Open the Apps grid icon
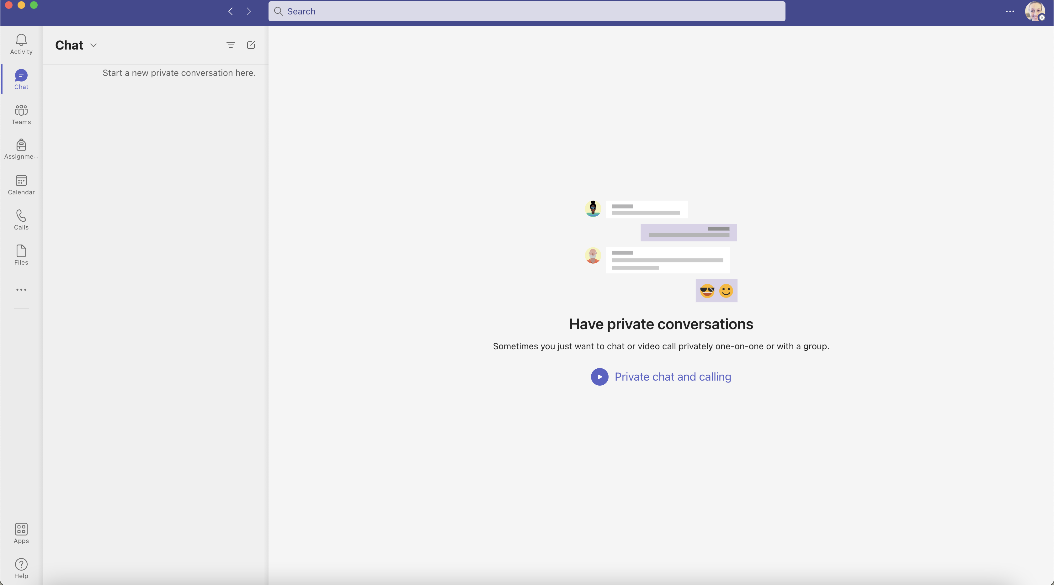Viewport: 1054px width, 585px height. click(x=21, y=533)
